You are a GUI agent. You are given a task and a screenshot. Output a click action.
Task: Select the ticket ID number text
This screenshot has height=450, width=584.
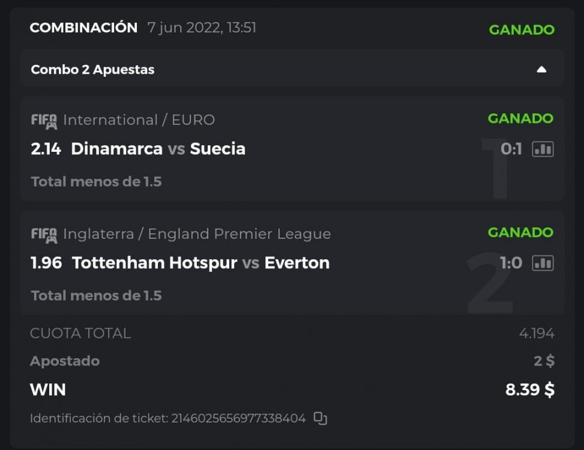238,418
